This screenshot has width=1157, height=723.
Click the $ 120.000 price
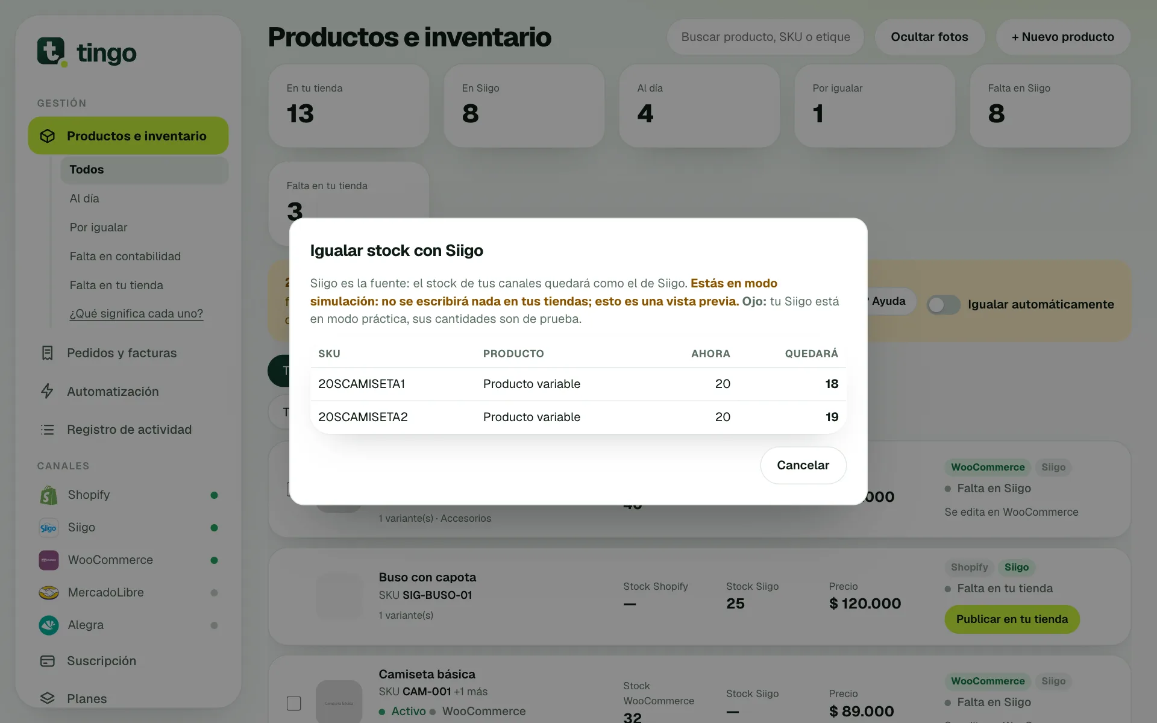point(865,604)
